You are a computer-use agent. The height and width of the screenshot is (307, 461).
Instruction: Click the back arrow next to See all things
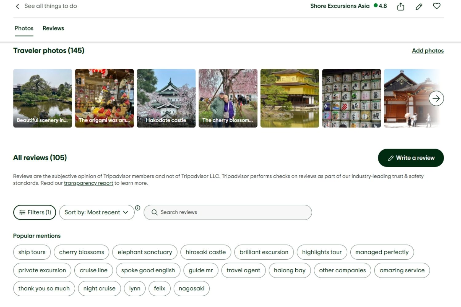point(17,6)
